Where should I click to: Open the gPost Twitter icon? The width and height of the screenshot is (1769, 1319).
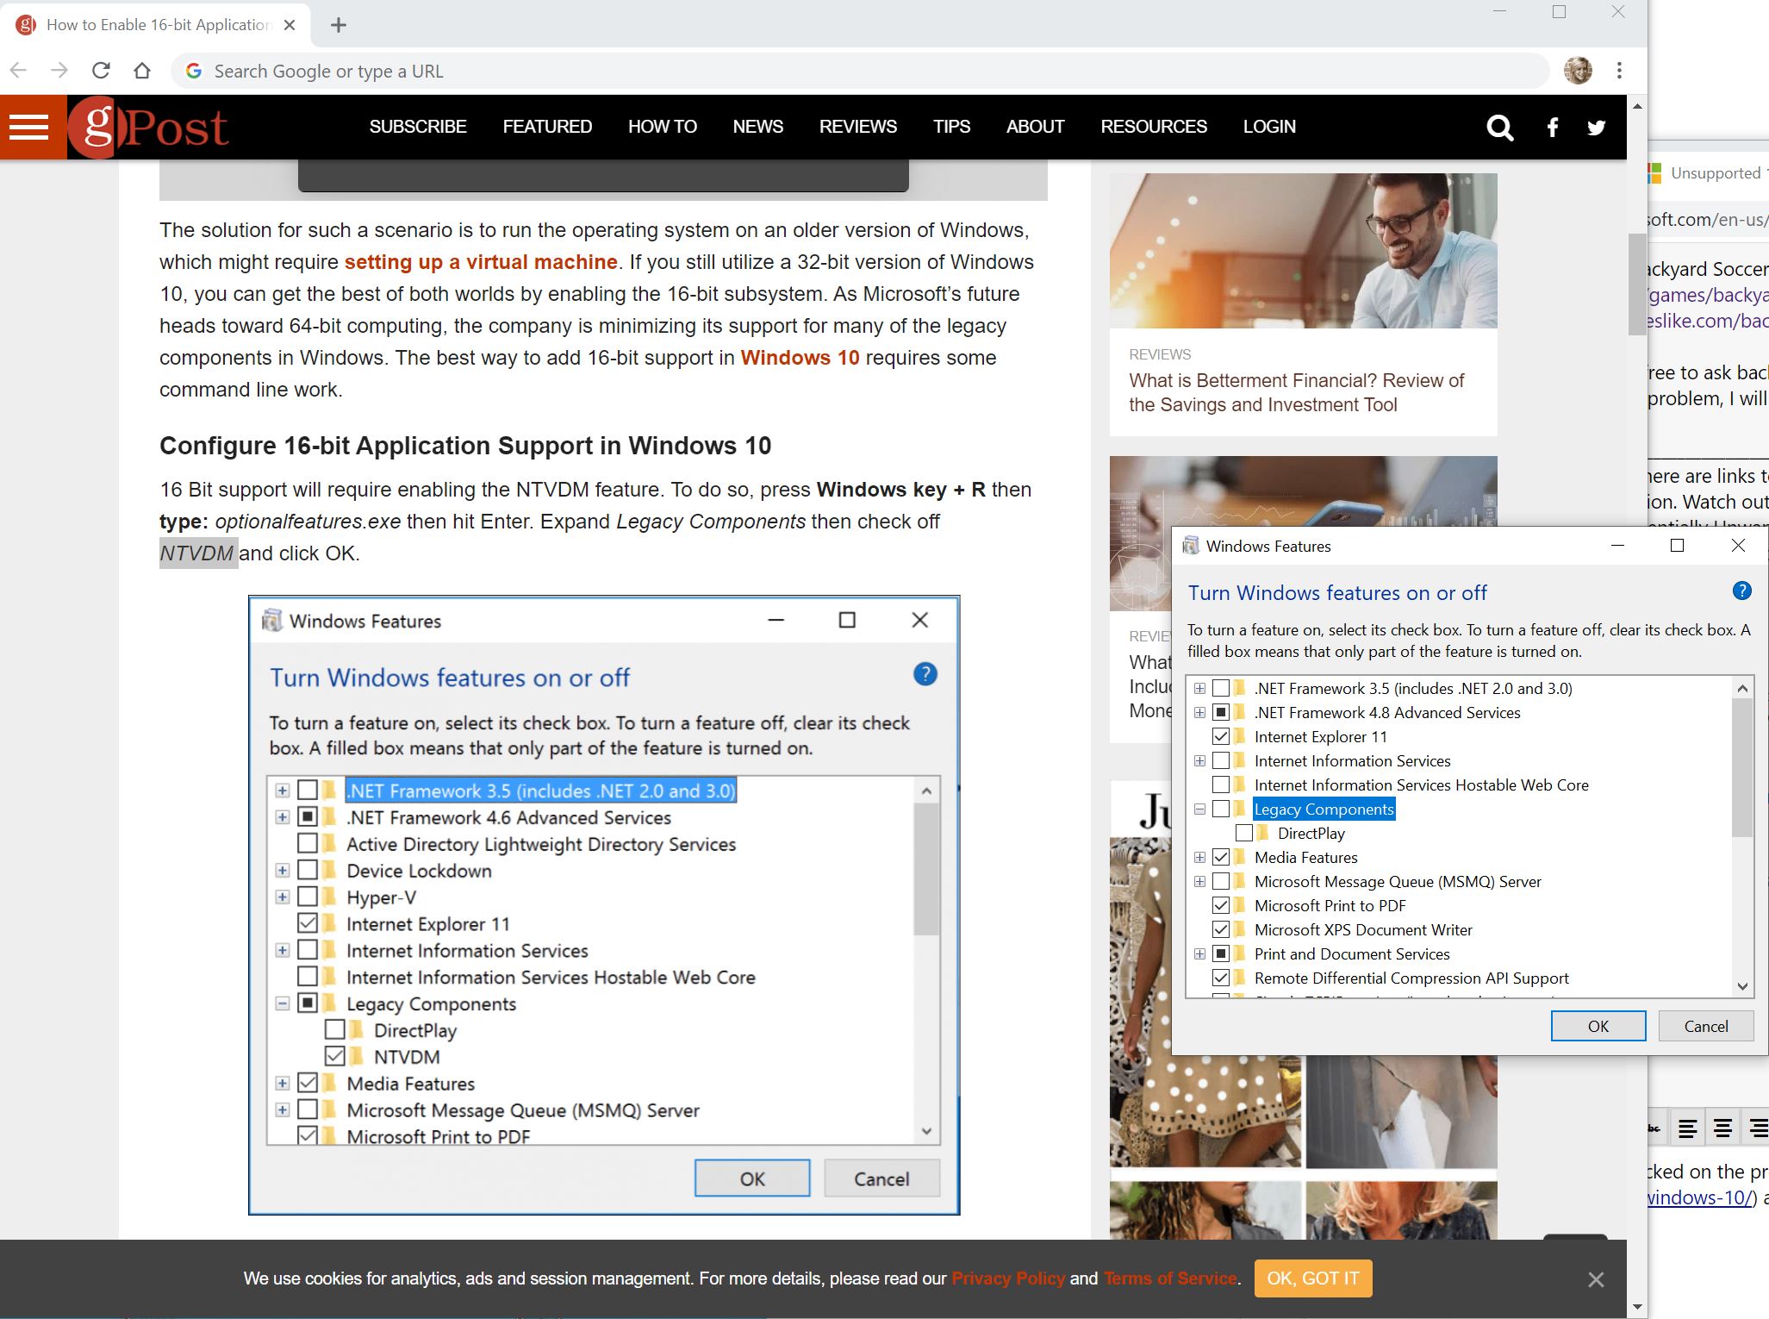coord(1596,128)
